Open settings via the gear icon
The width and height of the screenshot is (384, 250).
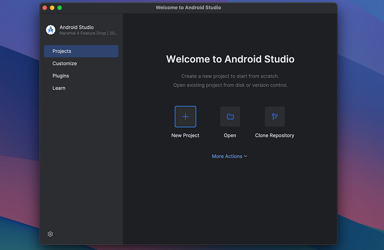tap(50, 234)
